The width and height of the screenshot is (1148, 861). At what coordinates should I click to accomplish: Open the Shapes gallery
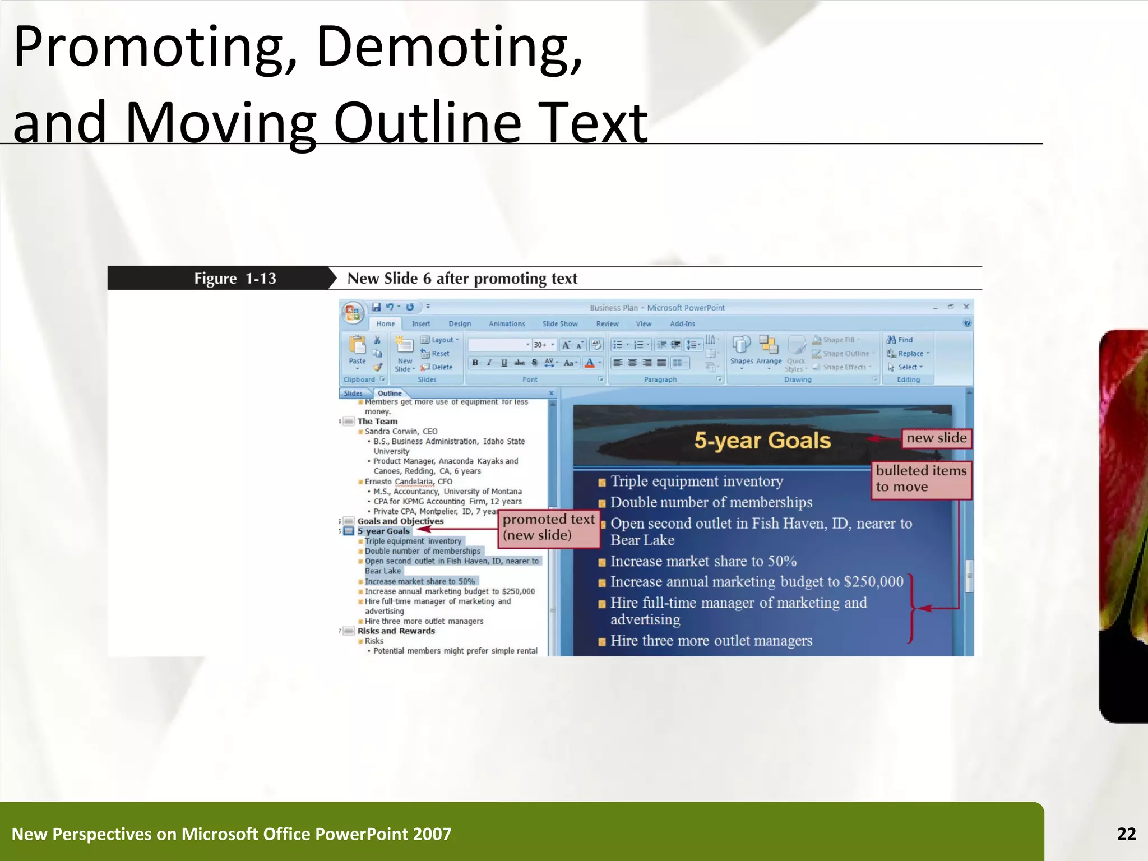click(x=741, y=352)
